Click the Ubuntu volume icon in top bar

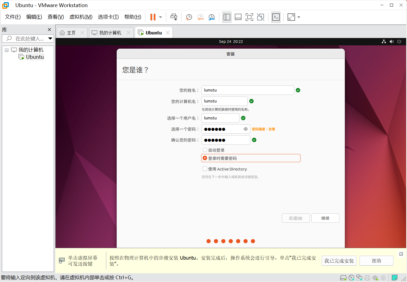pyautogui.click(x=392, y=42)
